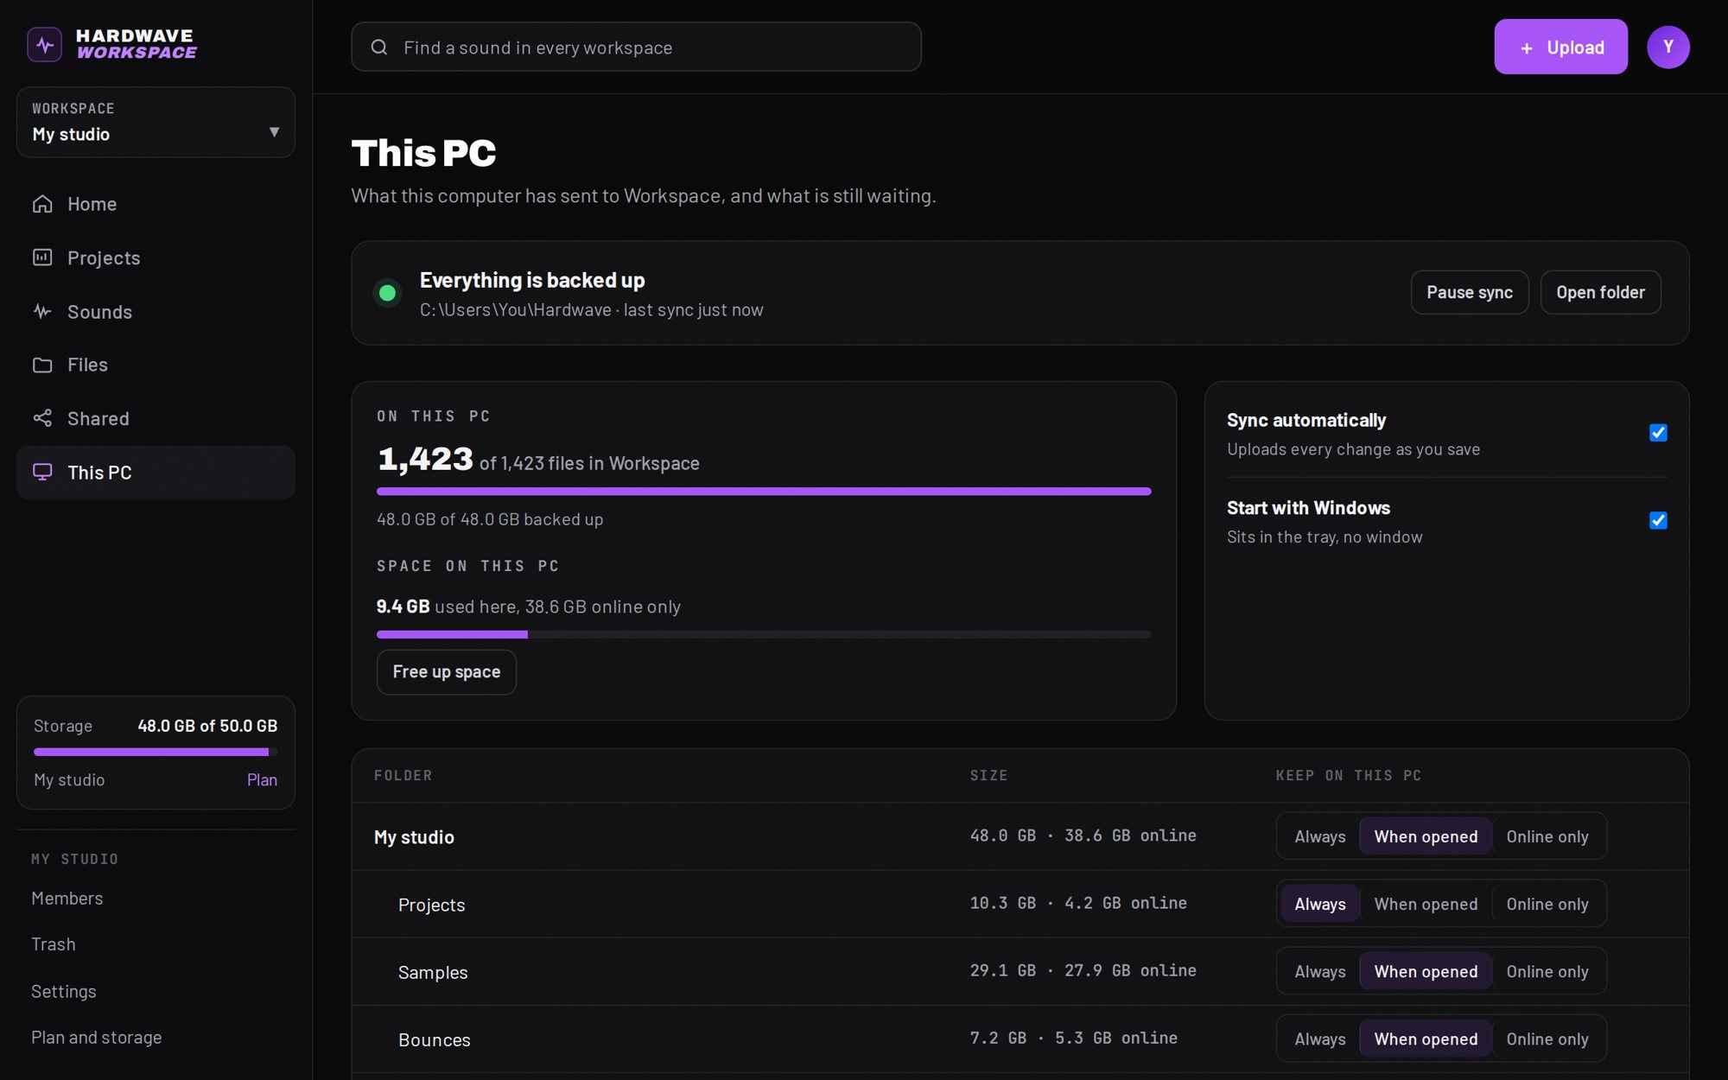Click the Files folder icon
This screenshot has width=1728, height=1080.
(x=42, y=365)
